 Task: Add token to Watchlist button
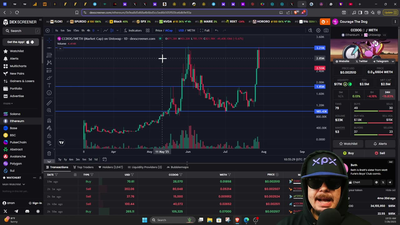click(x=348, y=144)
